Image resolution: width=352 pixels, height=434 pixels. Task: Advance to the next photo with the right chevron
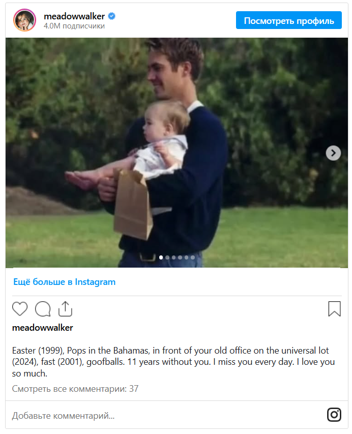[333, 153]
